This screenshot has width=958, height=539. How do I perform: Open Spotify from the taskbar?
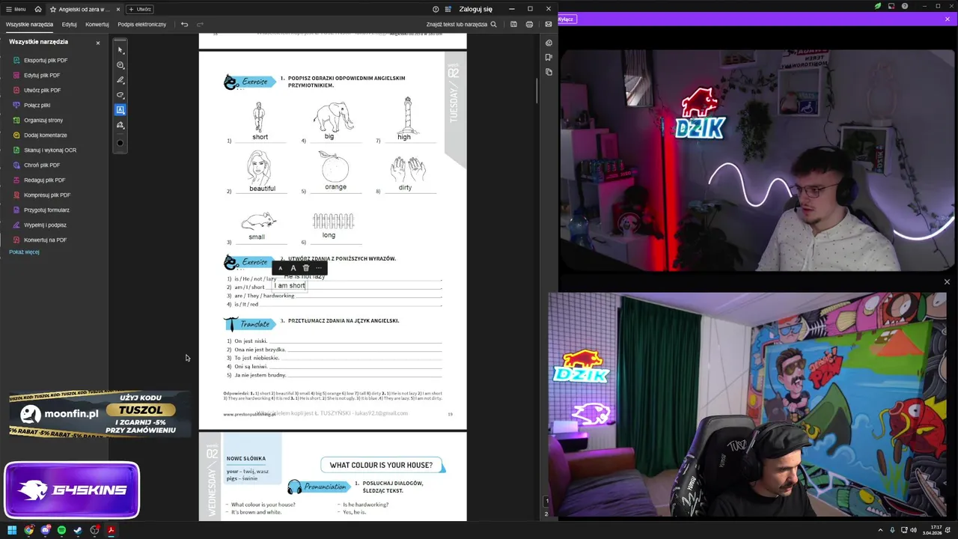pos(61,530)
